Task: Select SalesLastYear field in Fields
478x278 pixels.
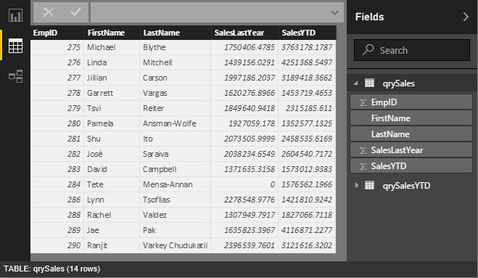Action: pyautogui.click(x=411, y=150)
